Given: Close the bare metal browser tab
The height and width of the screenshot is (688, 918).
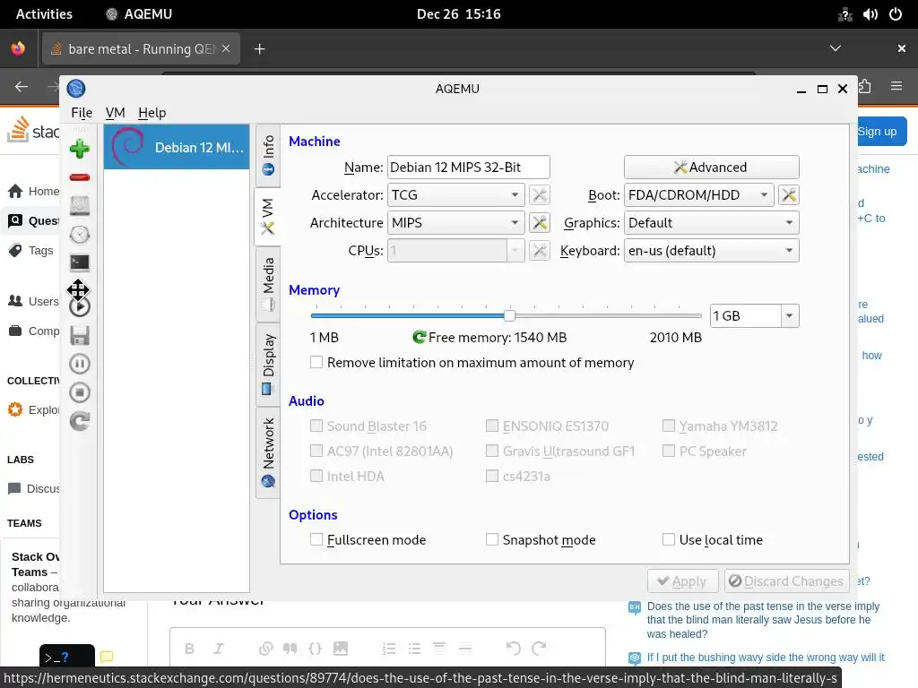Looking at the screenshot, I should (226, 48).
